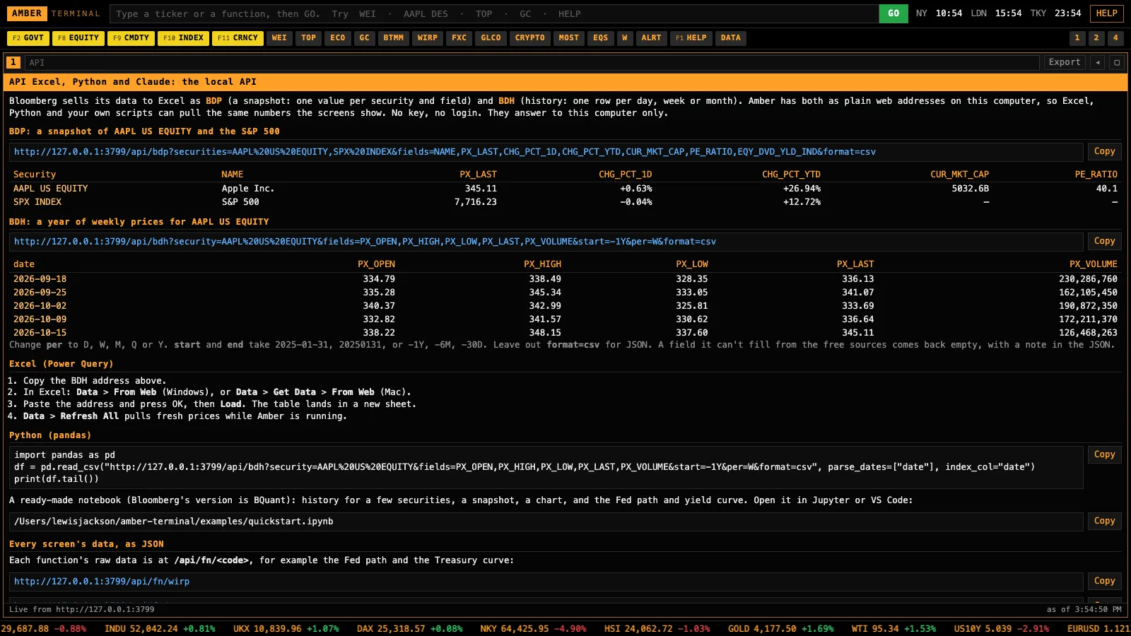
Task: Click the NKY 64,425.95 ticker entry
Action: [x=533, y=628]
